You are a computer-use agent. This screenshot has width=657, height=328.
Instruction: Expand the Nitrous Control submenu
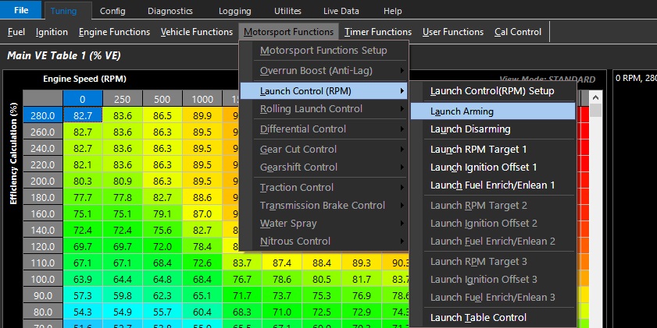295,242
